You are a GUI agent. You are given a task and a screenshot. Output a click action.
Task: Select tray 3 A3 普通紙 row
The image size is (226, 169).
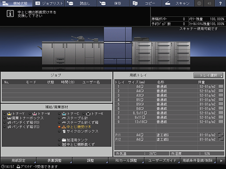pos(169,95)
